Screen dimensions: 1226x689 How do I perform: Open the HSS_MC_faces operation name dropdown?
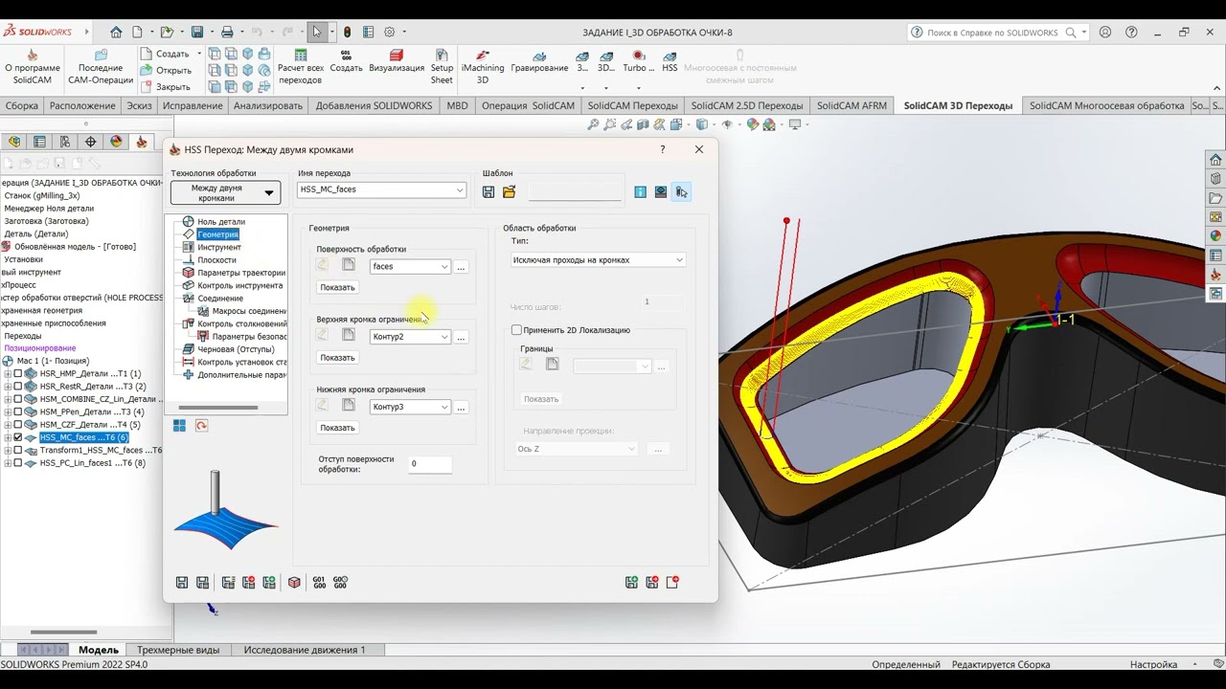coord(460,189)
